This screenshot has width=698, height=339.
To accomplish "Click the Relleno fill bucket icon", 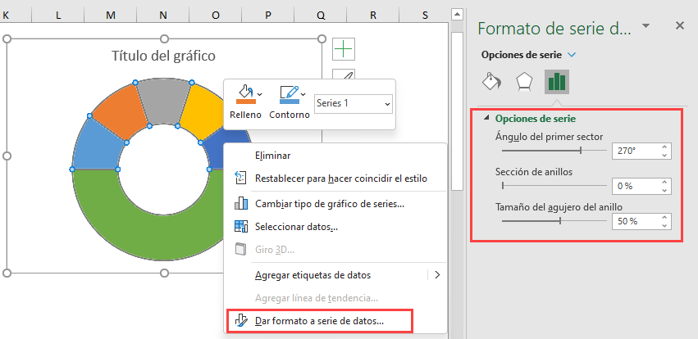I will tap(245, 94).
